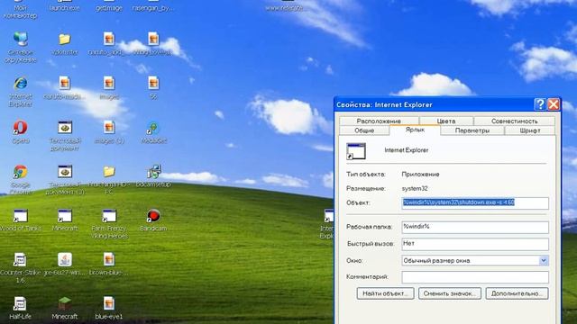This screenshot has height=324, width=577.
Task: Open the Общие tab
Action: pyautogui.click(x=364, y=130)
